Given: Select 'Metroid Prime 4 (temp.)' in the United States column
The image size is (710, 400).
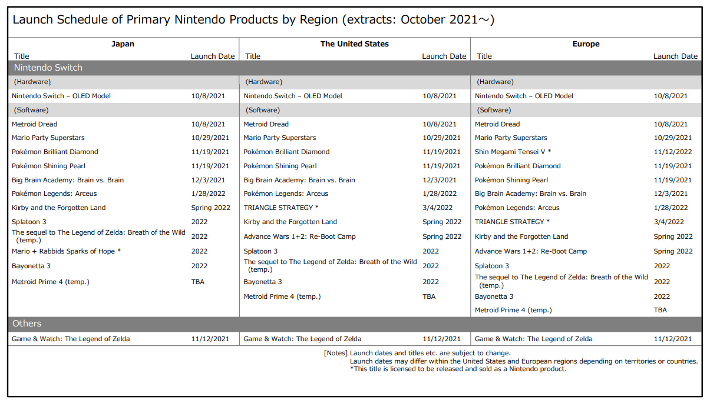Looking at the screenshot, I should point(282,296).
